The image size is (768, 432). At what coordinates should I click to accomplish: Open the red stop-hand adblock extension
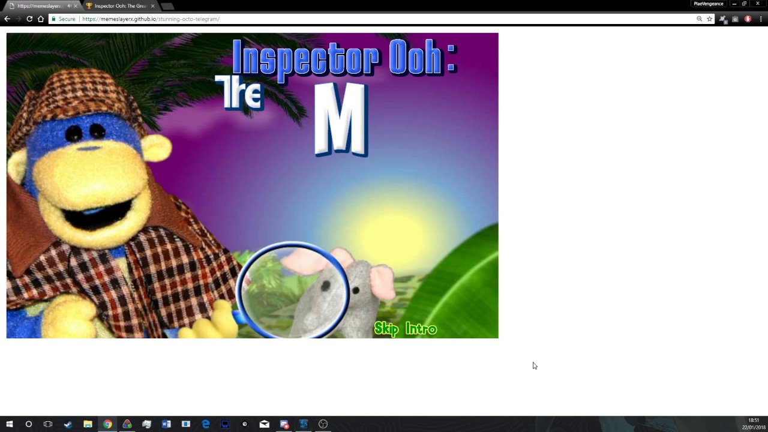(x=748, y=19)
